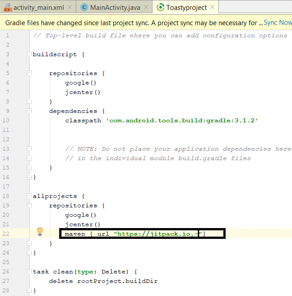The width and height of the screenshot is (292, 296).
Task: Click the Gradle icon on Toastyproject tab
Action: click(161, 7)
